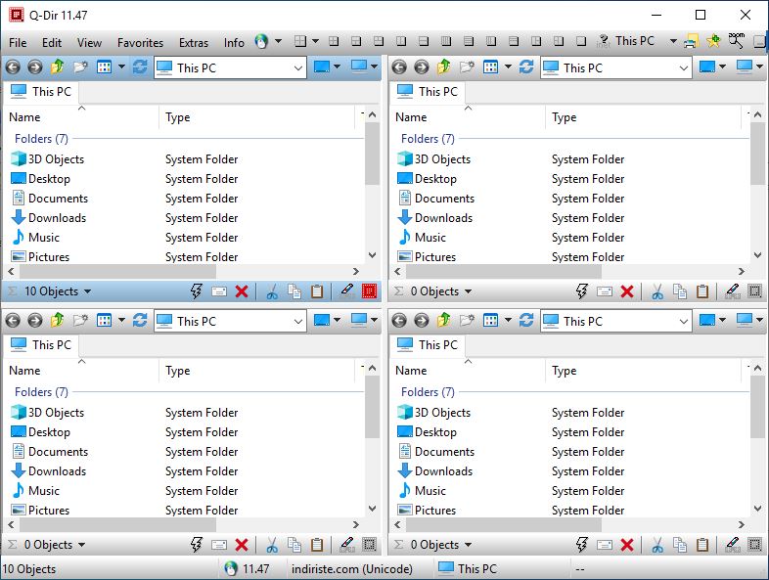The height and width of the screenshot is (580, 769).
Task: Sort by Name column in top-left pane
Action: coord(81,117)
